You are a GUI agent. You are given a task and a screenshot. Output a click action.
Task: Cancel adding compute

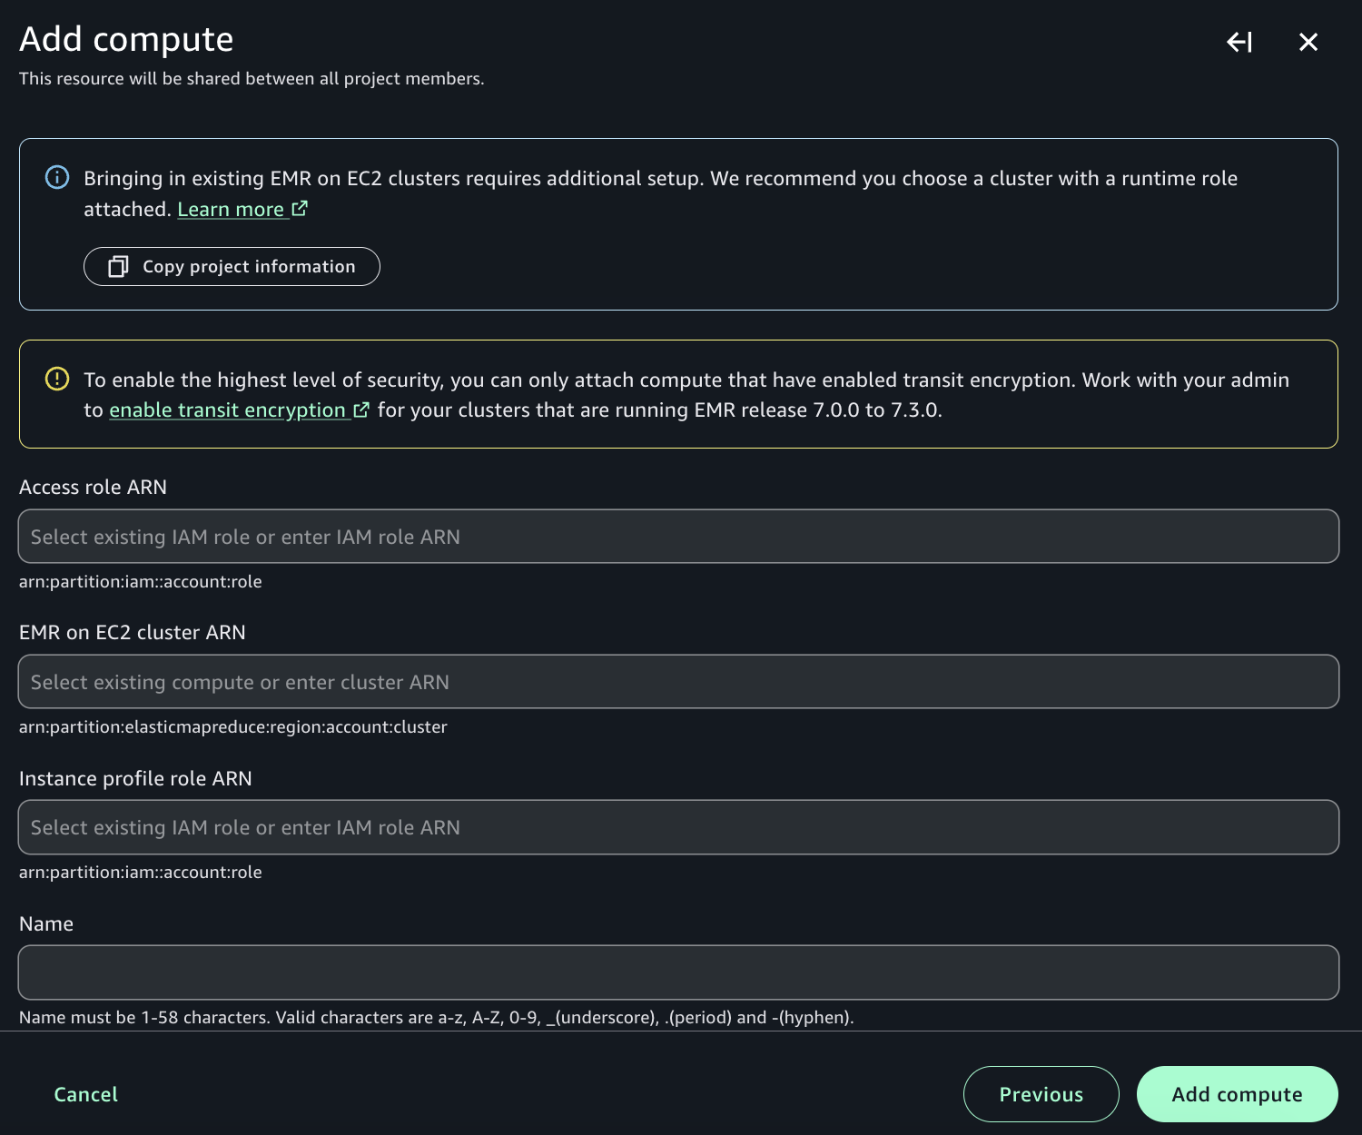[86, 1094]
